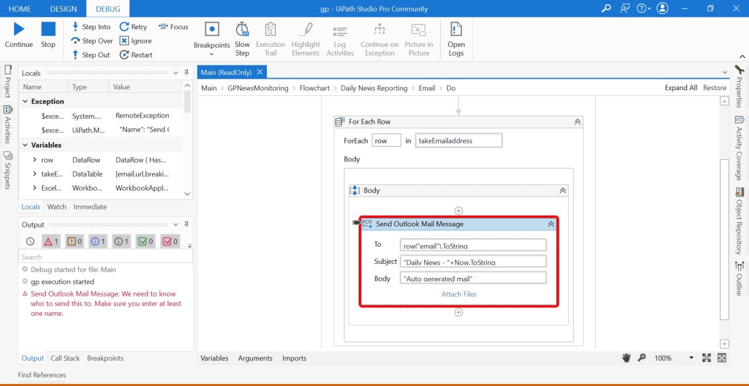Image resolution: width=749 pixels, height=386 pixels.
Task: Toggle Log Activities
Action: (x=340, y=39)
